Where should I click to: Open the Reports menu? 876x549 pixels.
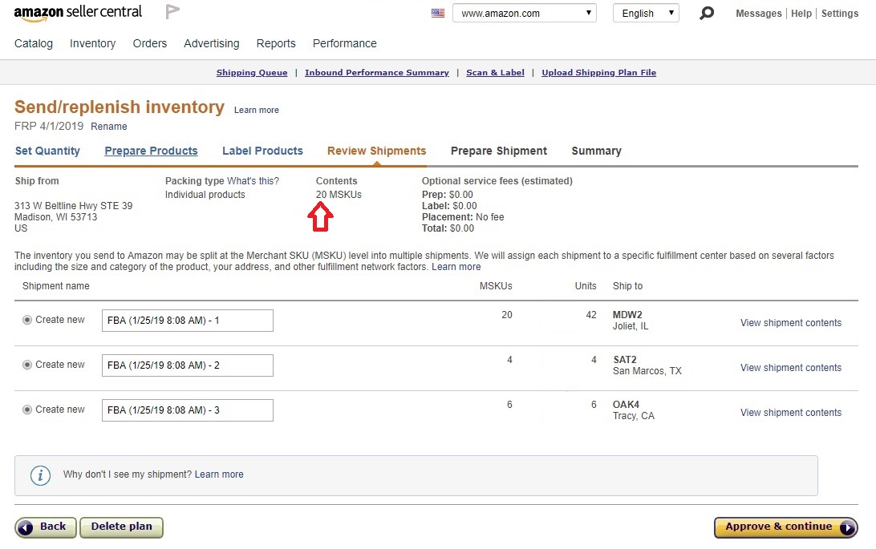pos(276,43)
